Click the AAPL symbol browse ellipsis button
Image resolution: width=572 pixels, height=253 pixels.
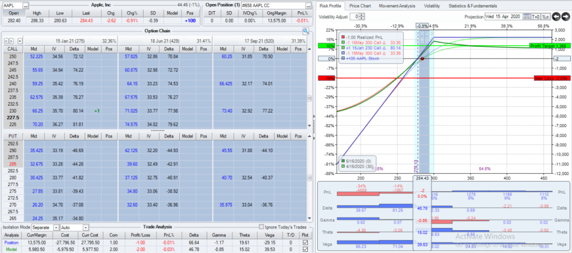26,6
